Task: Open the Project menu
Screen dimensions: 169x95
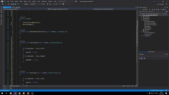Action: tap(16, 1)
